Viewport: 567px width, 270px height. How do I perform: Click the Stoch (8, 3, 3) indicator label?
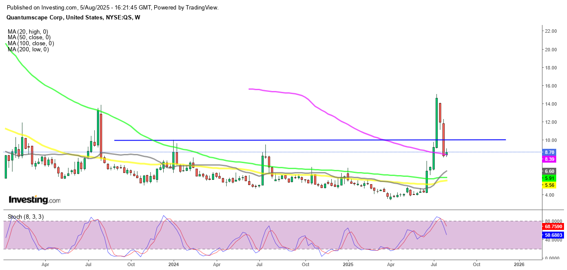click(x=25, y=217)
